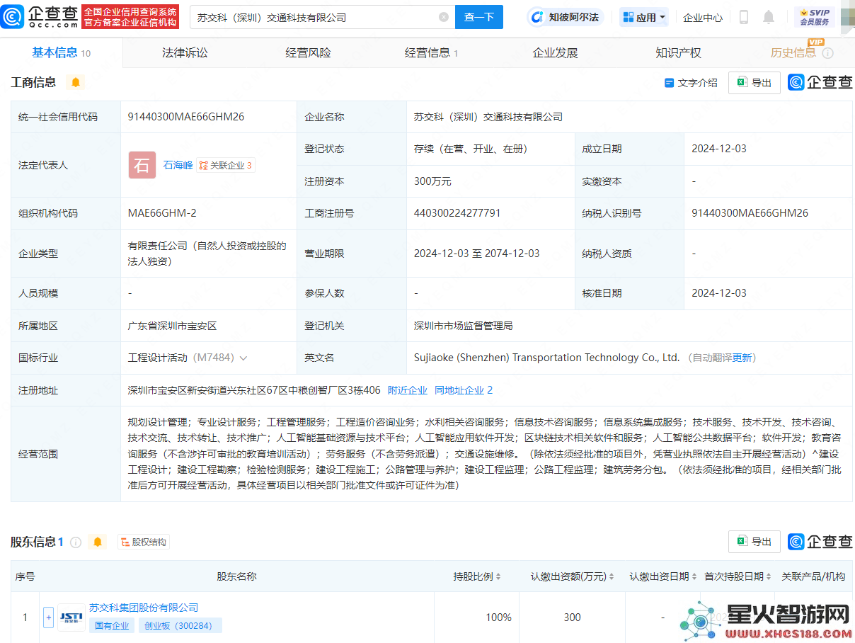Open 企业中心 link
855x643 pixels.
pos(703,17)
